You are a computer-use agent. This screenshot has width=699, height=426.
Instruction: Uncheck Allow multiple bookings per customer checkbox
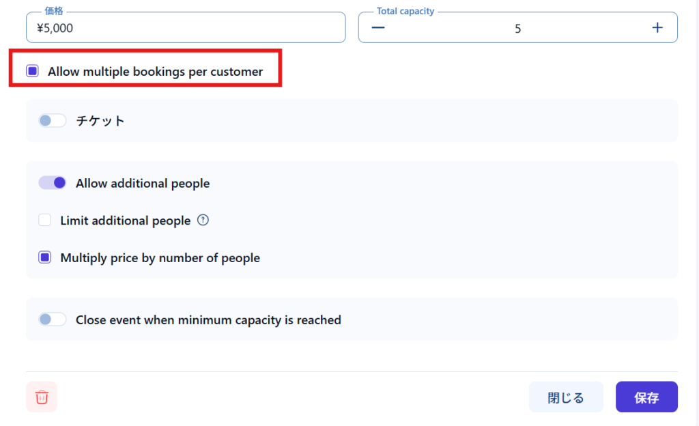tap(32, 71)
